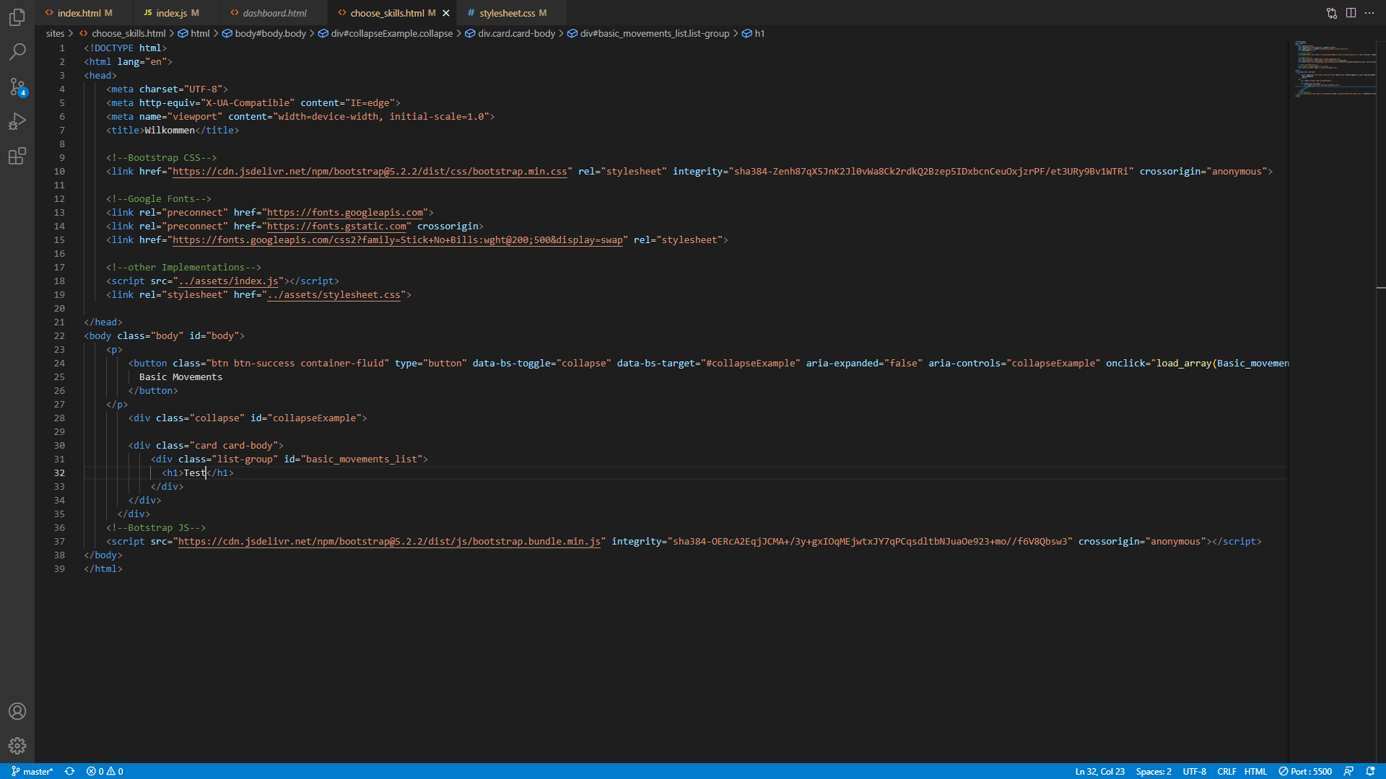Follow the bootstrap.min.css link on line 10
Viewport: 1386px width, 779px height.
coord(370,172)
